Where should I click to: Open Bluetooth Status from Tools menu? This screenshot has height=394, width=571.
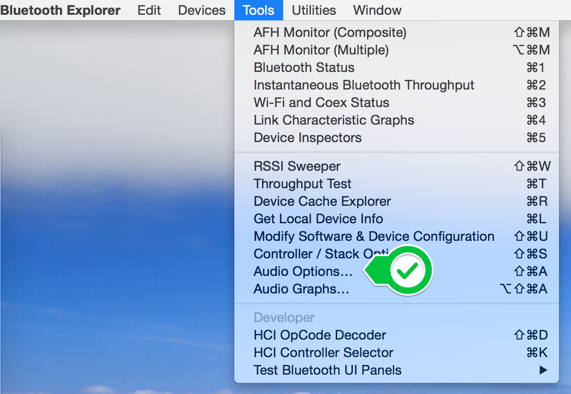(x=397, y=67)
